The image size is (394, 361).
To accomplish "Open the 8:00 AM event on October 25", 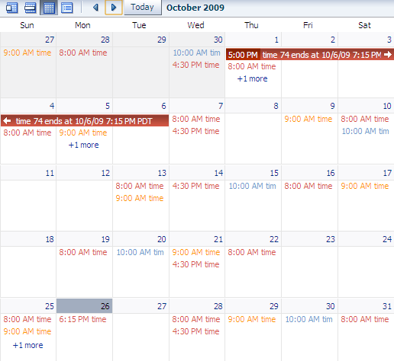I will pos(27,319).
